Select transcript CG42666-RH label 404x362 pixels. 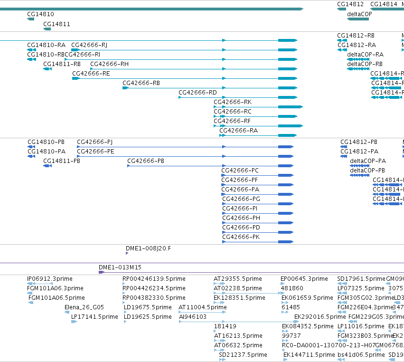click(109, 64)
